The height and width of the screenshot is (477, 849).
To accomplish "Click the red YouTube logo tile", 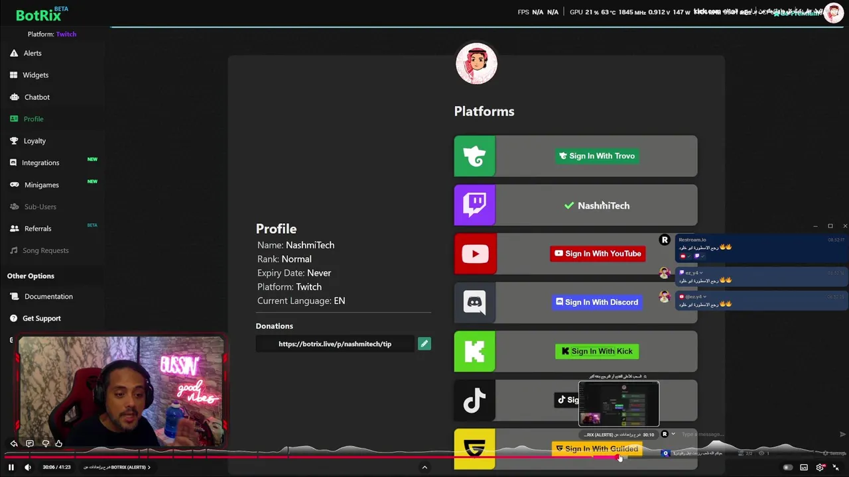I will point(474,254).
